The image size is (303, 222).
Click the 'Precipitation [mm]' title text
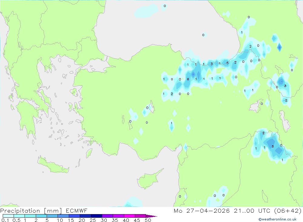(x=31, y=210)
